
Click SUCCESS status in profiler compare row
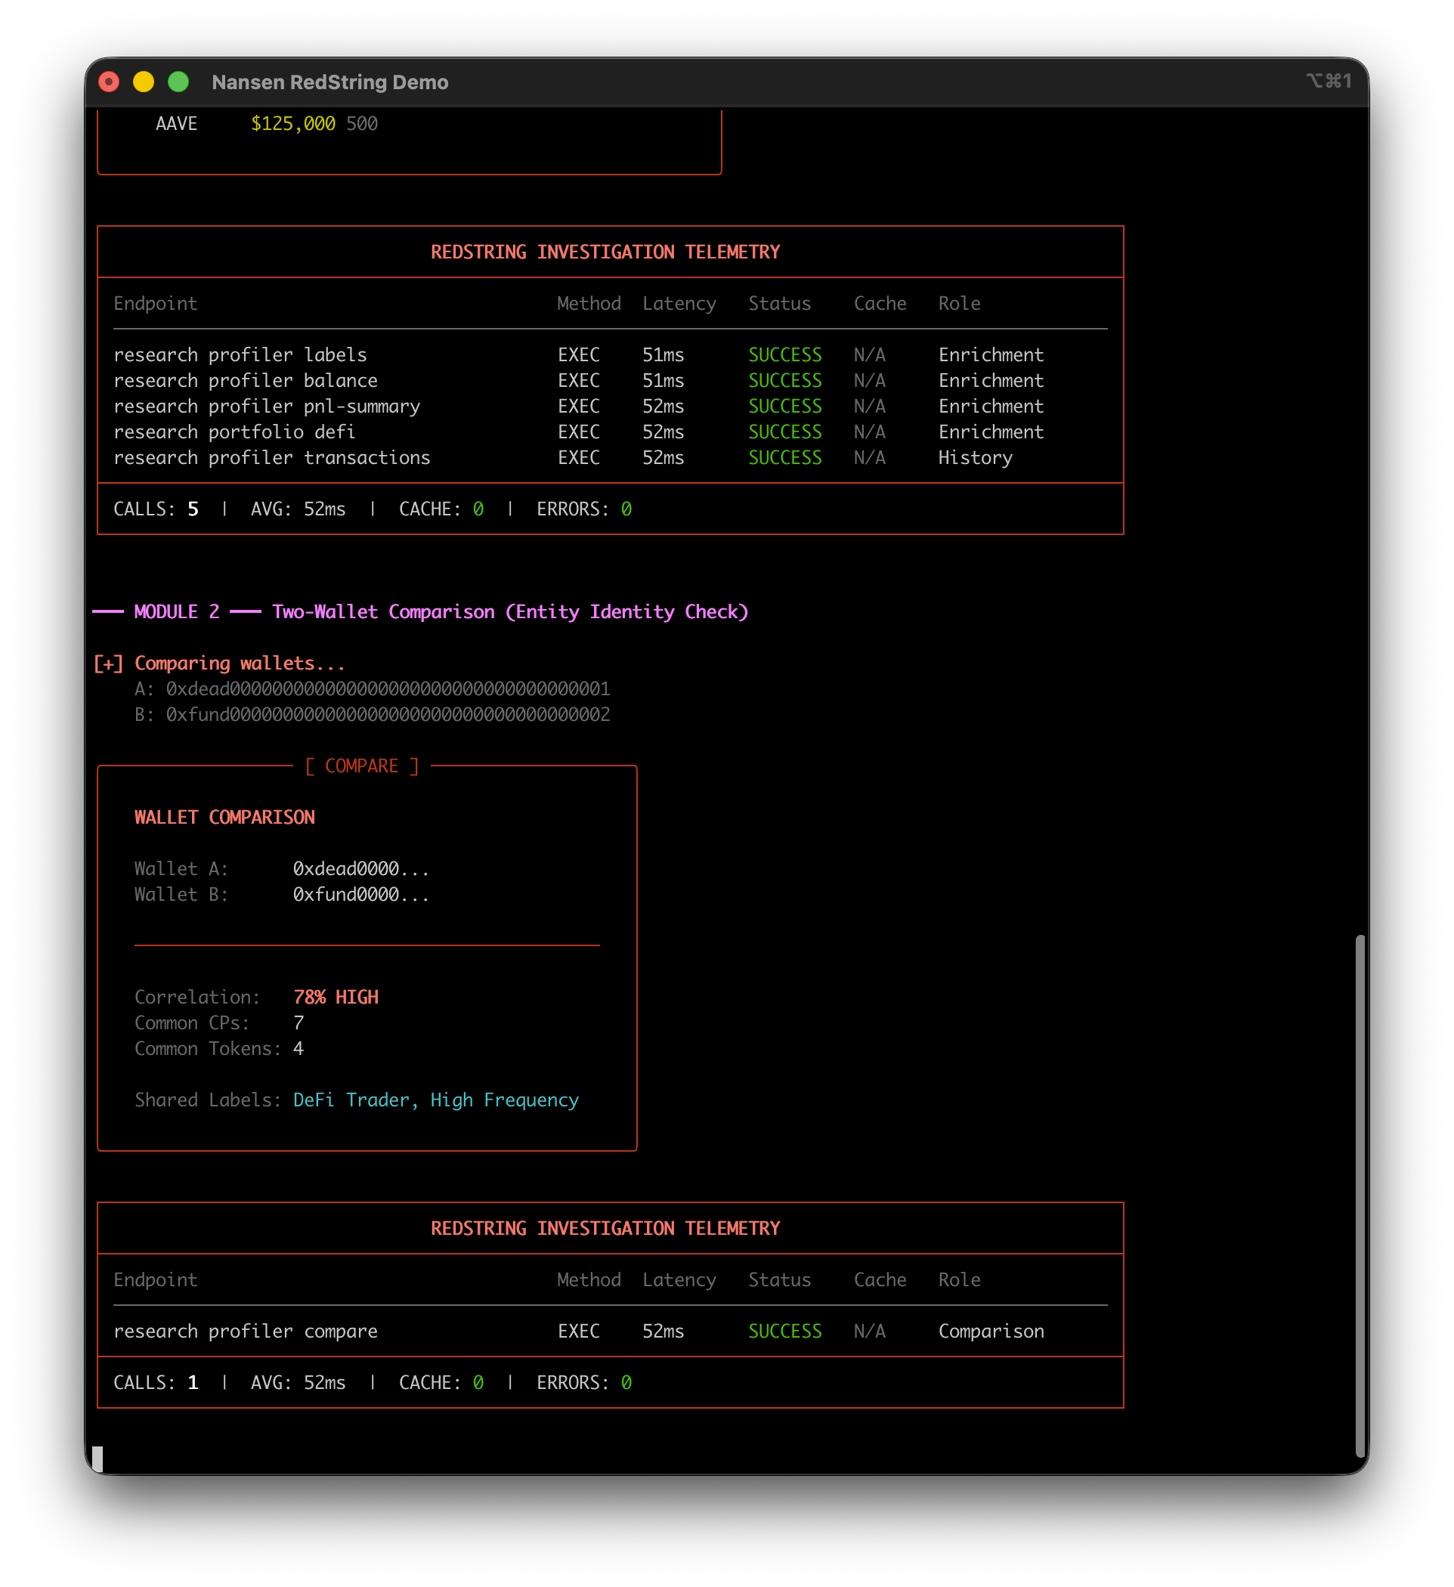point(785,1331)
